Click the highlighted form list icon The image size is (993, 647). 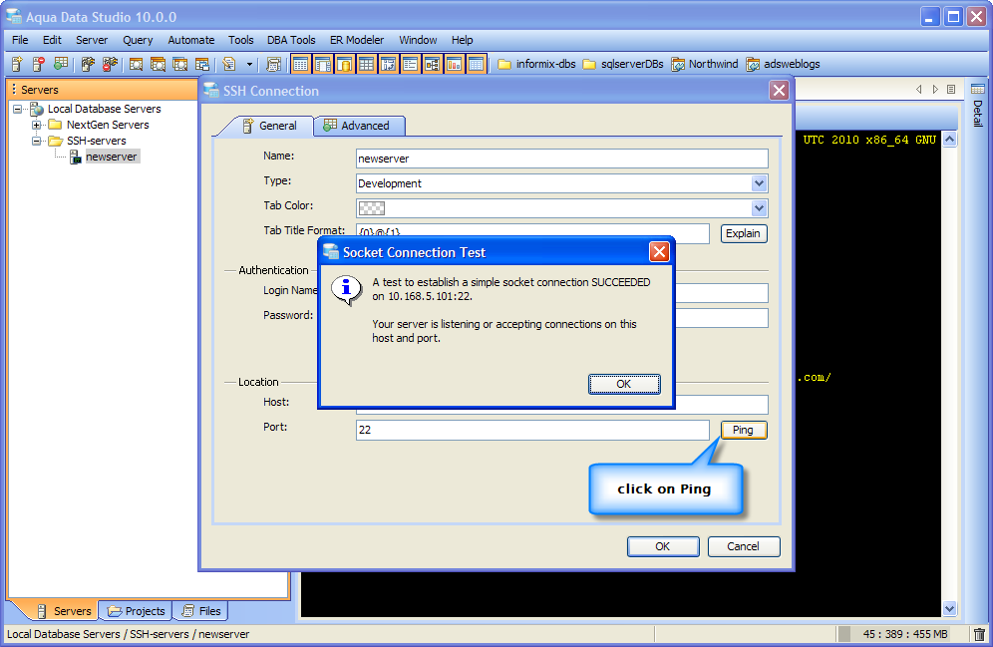(x=411, y=64)
